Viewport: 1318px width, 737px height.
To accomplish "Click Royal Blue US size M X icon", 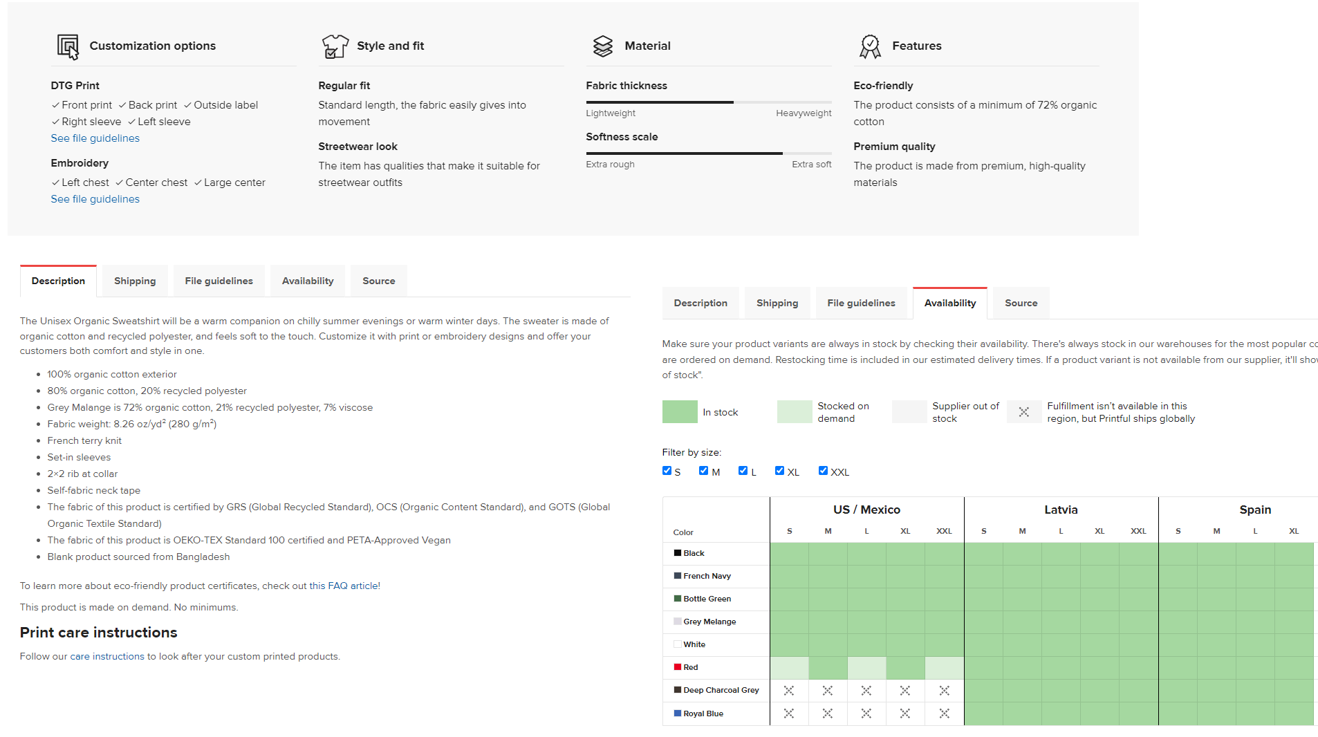I will click(828, 713).
